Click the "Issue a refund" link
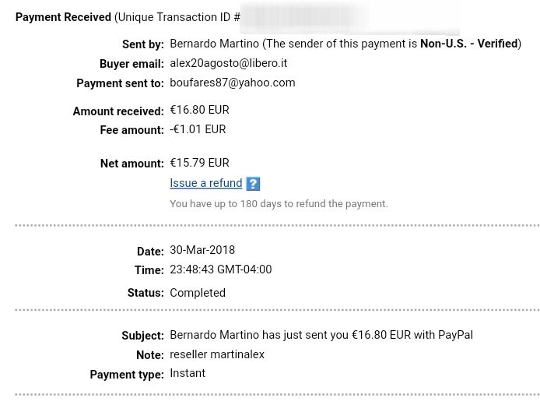This screenshot has height=405, width=540. 206,183
